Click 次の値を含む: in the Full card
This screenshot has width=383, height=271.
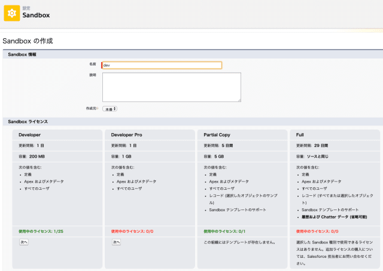point(308,167)
